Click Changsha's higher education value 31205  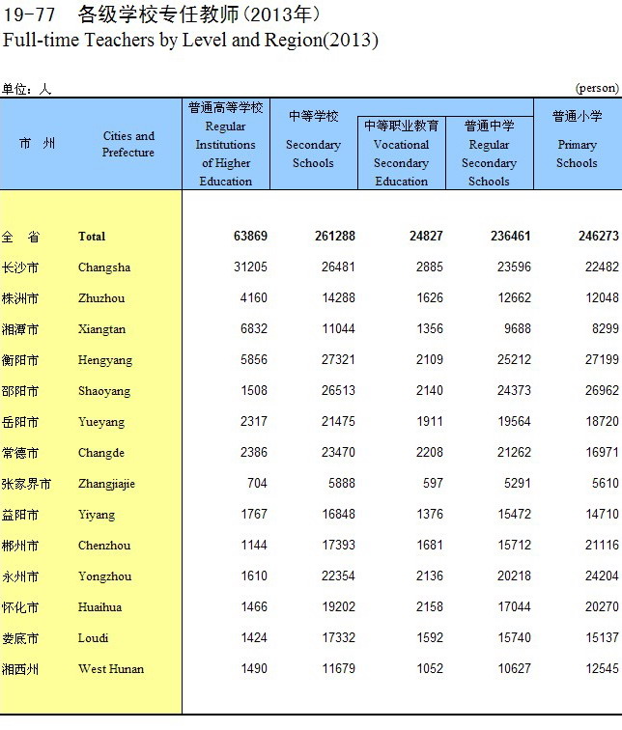250,267
